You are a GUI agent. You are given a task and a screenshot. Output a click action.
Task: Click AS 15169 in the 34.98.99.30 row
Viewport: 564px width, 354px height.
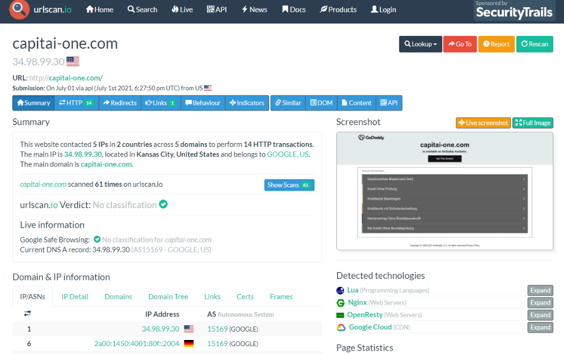tap(218, 329)
